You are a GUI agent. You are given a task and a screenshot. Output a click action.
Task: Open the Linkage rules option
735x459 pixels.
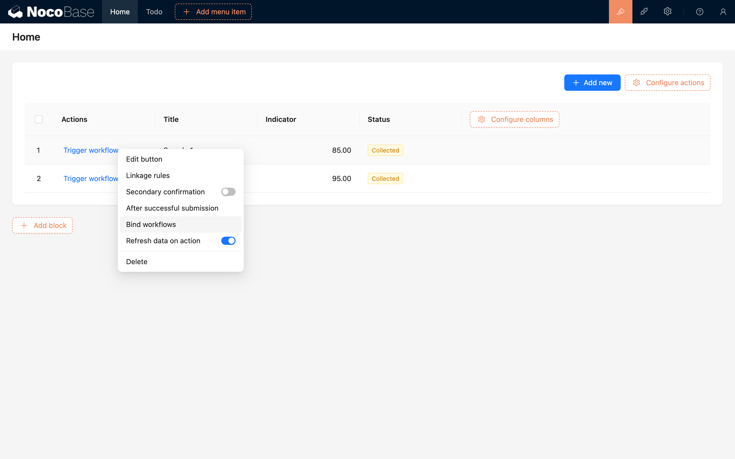click(x=148, y=175)
